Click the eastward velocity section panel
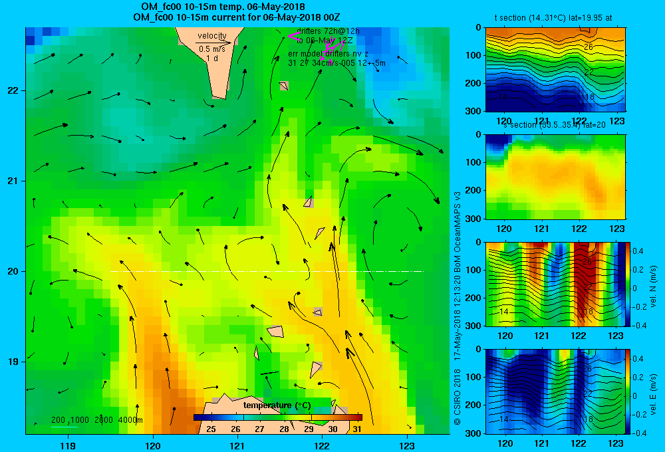Viewport: 665px width, 452px height. pyautogui.click(x=555, y=392)
